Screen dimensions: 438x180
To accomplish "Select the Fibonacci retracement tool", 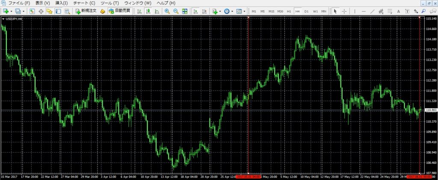I will pyautogui.click(x=389, y=11).
